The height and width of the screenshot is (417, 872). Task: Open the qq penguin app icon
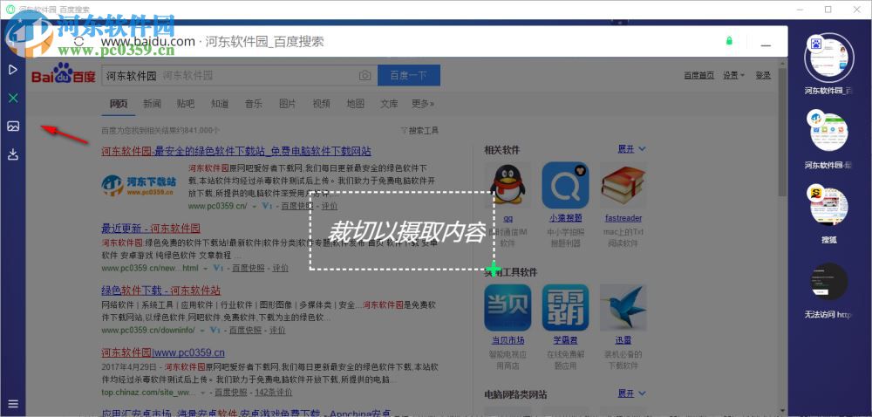tap(508, 185)
